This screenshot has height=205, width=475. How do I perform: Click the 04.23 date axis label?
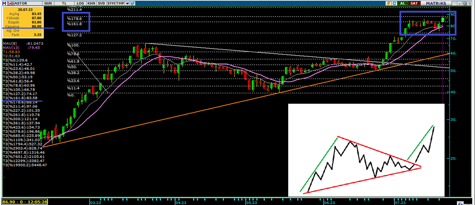pyautogui.click(x=180, y=202)
